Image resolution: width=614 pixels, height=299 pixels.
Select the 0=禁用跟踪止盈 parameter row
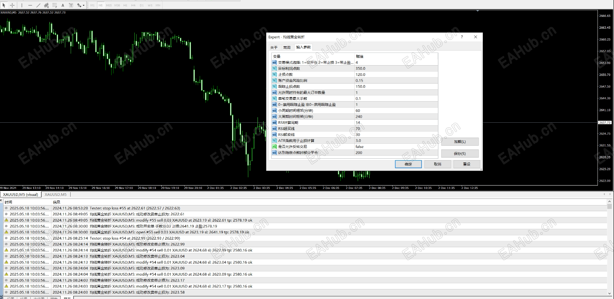[x=354, y=105]
